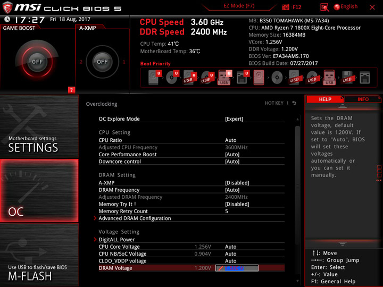Click the DRAM Voltage value input field
The width and height of the screenshot is (383, 287).
[237, 268]
